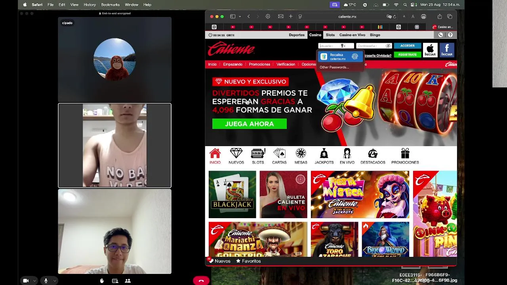Click the phone contact icon
Screen dimensions: 507x285
[x=440, y=35]
